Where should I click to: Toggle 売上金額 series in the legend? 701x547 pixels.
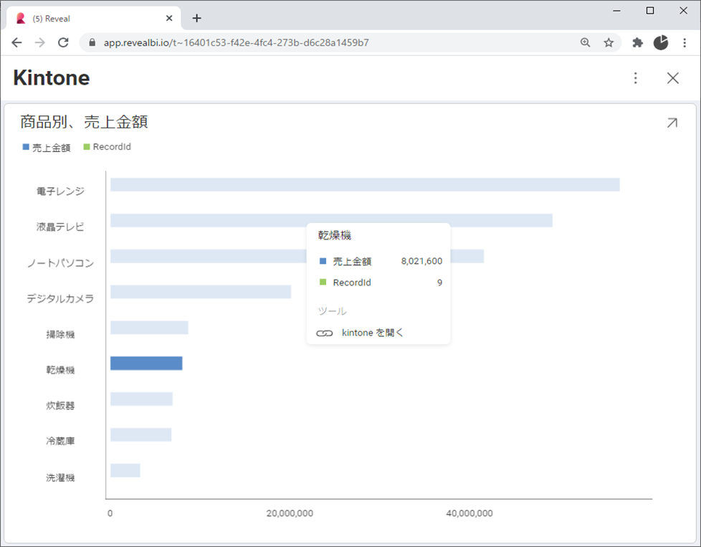coord(47,147)
